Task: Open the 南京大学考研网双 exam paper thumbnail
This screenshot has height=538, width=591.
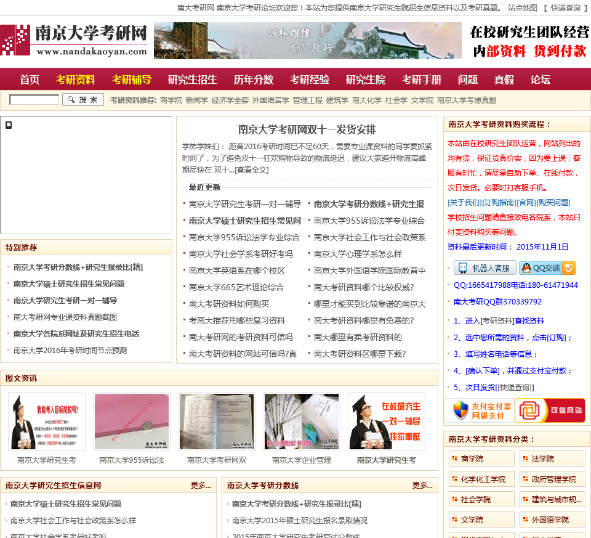Action: 217,422
